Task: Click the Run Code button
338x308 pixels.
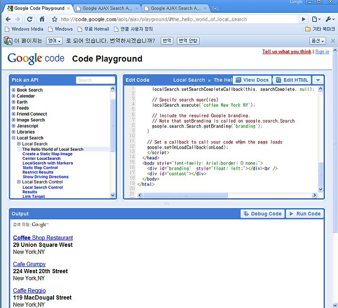Action: pyautogui.click(x=305, y=213)
